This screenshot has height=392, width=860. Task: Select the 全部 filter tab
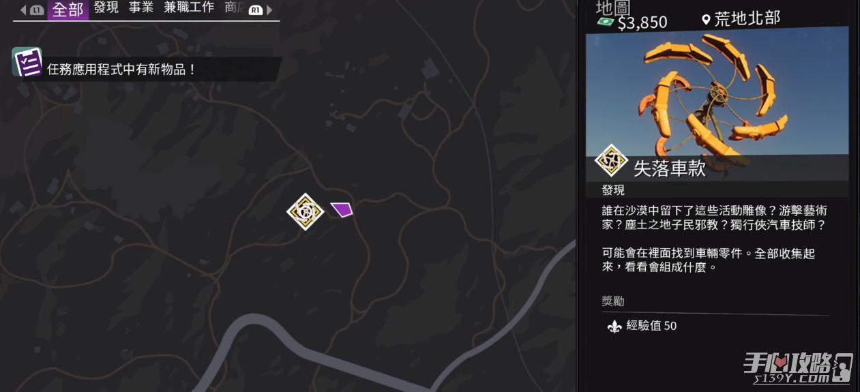click(68, 10)
